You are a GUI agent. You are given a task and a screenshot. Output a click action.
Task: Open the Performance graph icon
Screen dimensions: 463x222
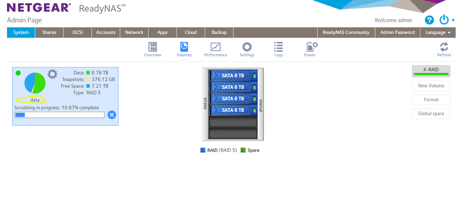pos(216,47)
